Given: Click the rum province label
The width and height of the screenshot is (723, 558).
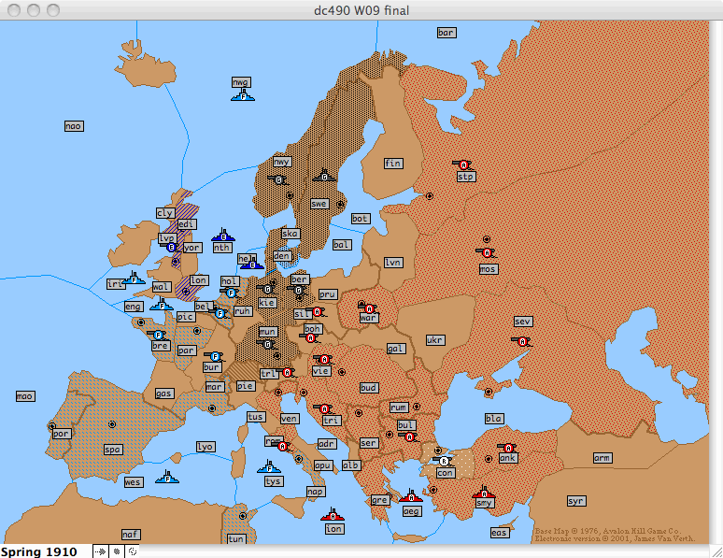Looking at the screenshot, I should (x=398, y=408).
